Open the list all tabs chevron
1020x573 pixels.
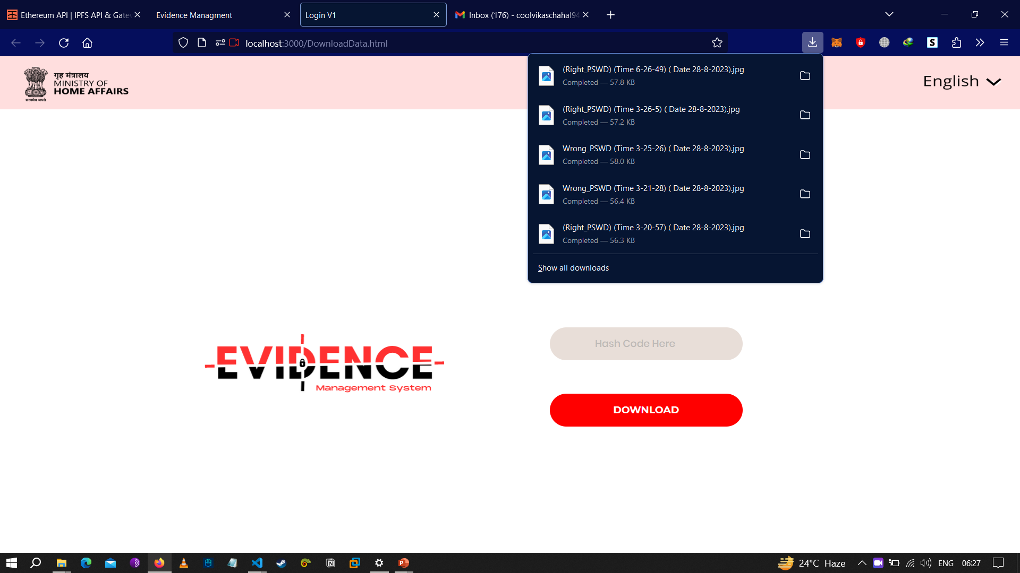pos(889,14)
